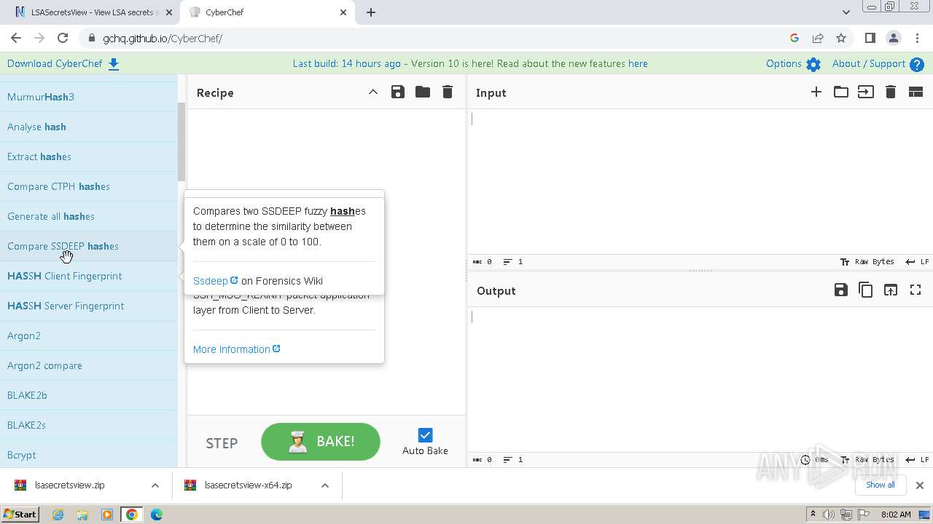Viewport: 933px width, 524px height.
Task: Bookmark this page star icon
Action: coord(841,38)
